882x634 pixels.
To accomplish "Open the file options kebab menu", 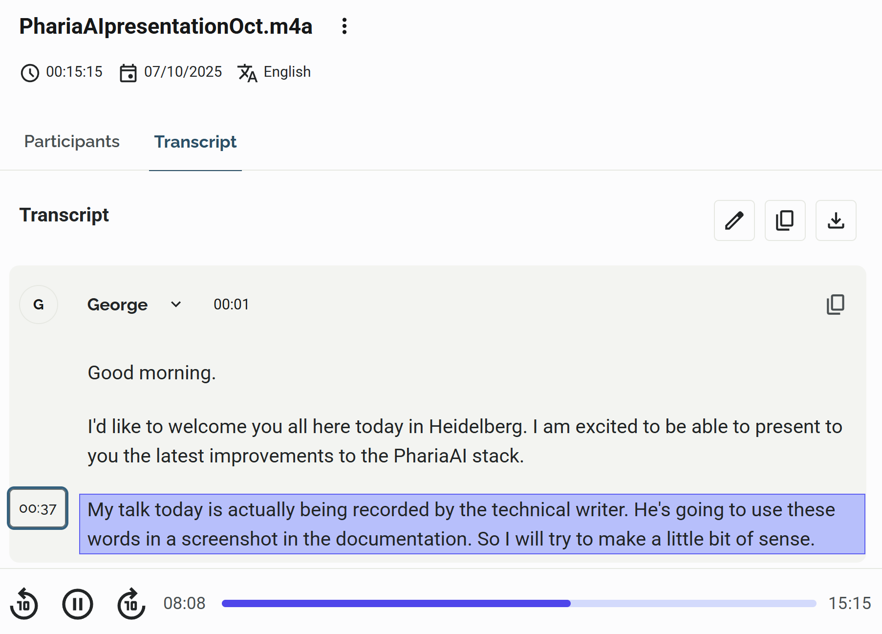I will [x=344, y=26].
